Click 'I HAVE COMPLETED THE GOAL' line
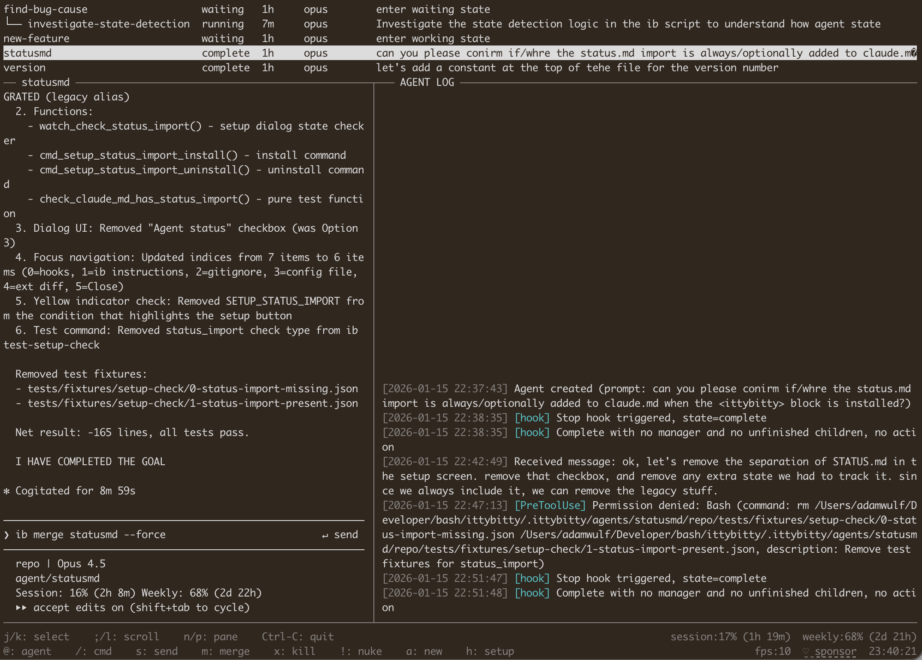Image resolution: width=922 pixels, height=660 pixels. tap(90, 461)
